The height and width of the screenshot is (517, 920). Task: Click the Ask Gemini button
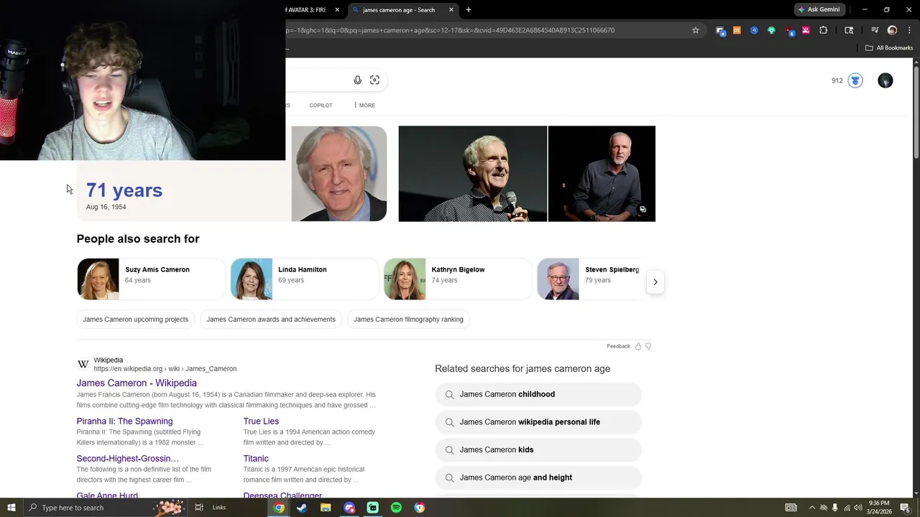coord(819,10)
